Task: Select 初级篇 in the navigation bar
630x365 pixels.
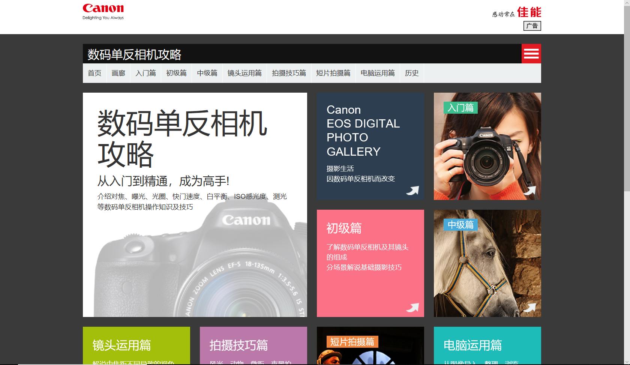Action: [x=177, y=73]
